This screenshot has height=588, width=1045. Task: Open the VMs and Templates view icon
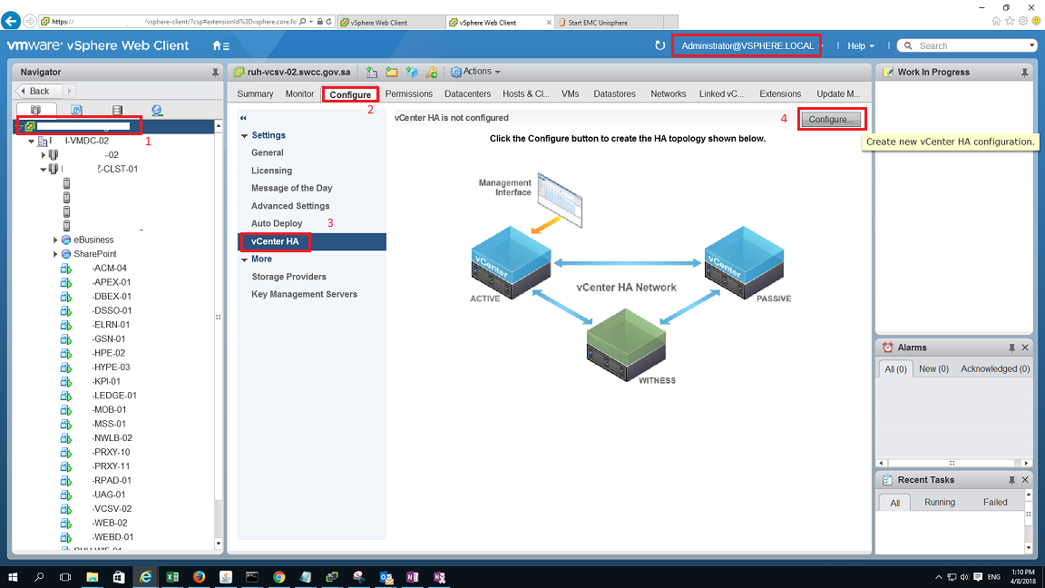point(75,109)
